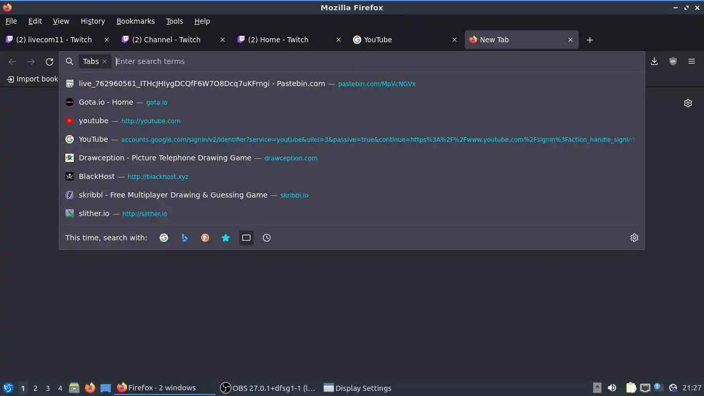The width and height of the screenshot is (704, 396).
Task: Click the uBlock Origin shield icon
Action: point(673,61)
